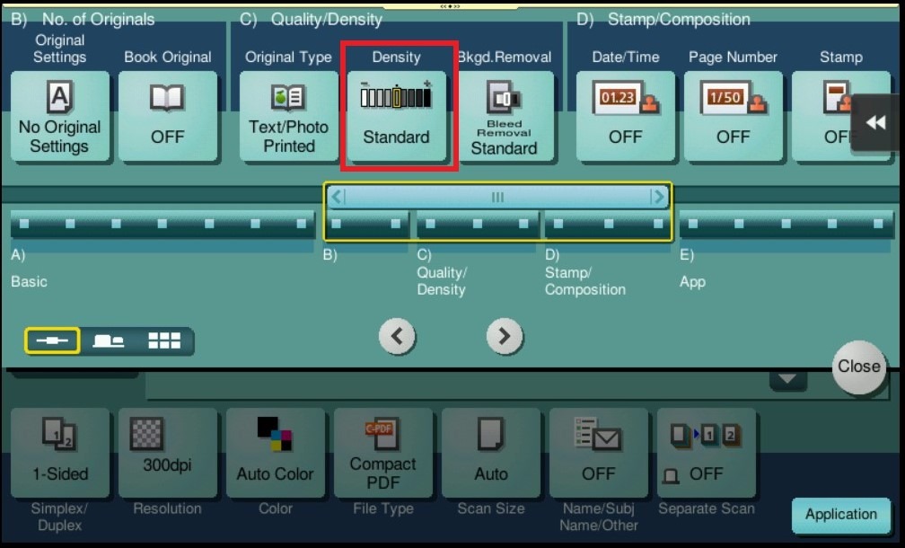905x548 pixels.
Task: Open the 1-Sided Simplex/Duplex option
Action: [59, 454]
